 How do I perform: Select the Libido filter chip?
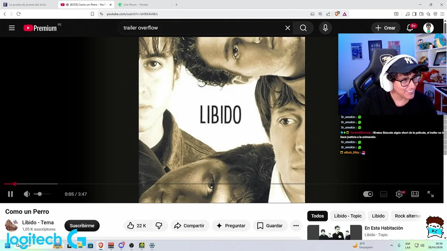(378, 216)
